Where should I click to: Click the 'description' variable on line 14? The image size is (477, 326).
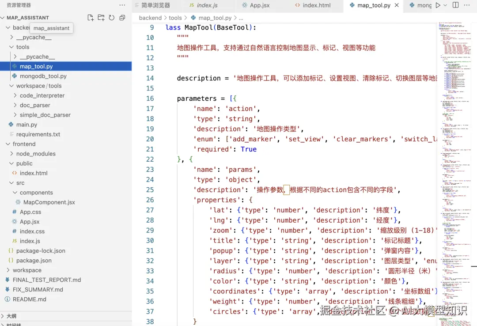click(199, 78)
